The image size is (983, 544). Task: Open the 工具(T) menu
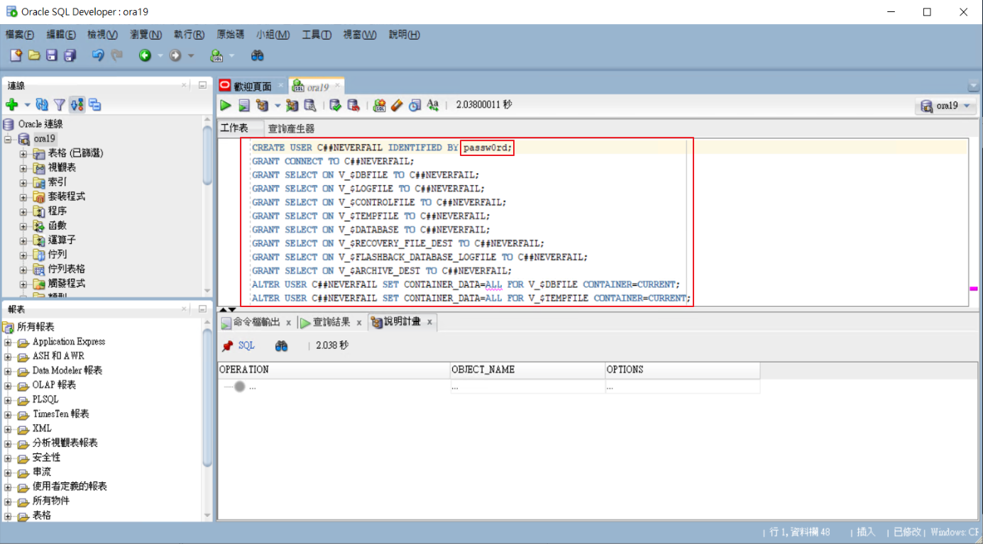317,34
